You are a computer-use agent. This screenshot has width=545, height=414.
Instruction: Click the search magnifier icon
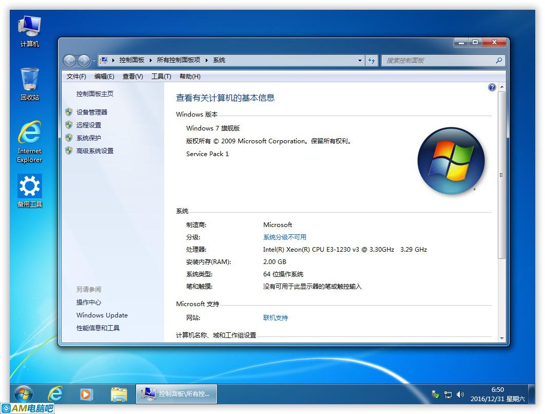pyautogui.click(x=499, y=61)
